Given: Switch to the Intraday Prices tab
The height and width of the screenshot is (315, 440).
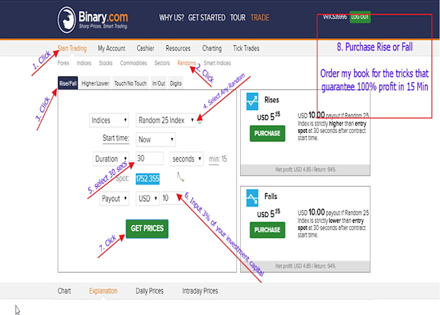Looking at the screenshot, I should 200,291.
